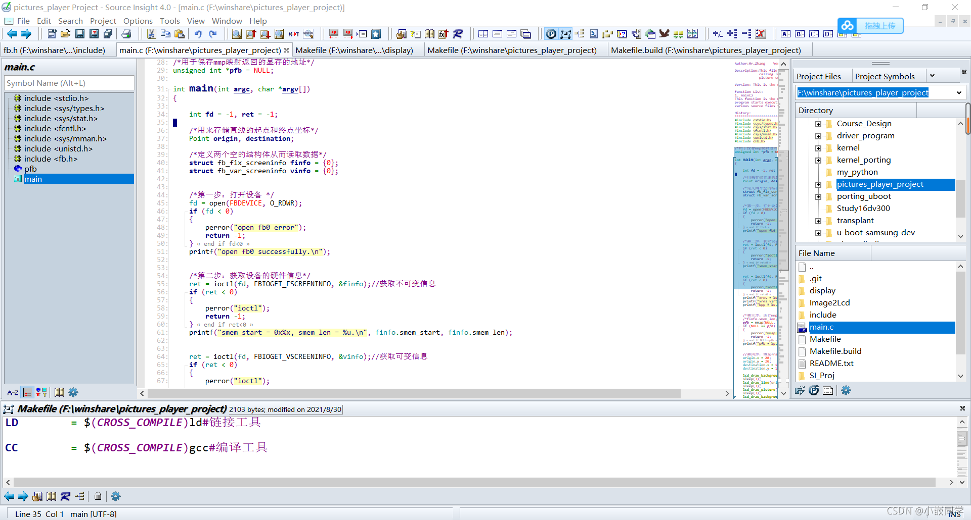This screenshot has width=971, height=520.
Task: Open the Tools menu
Action: click(x=170, y=21)
